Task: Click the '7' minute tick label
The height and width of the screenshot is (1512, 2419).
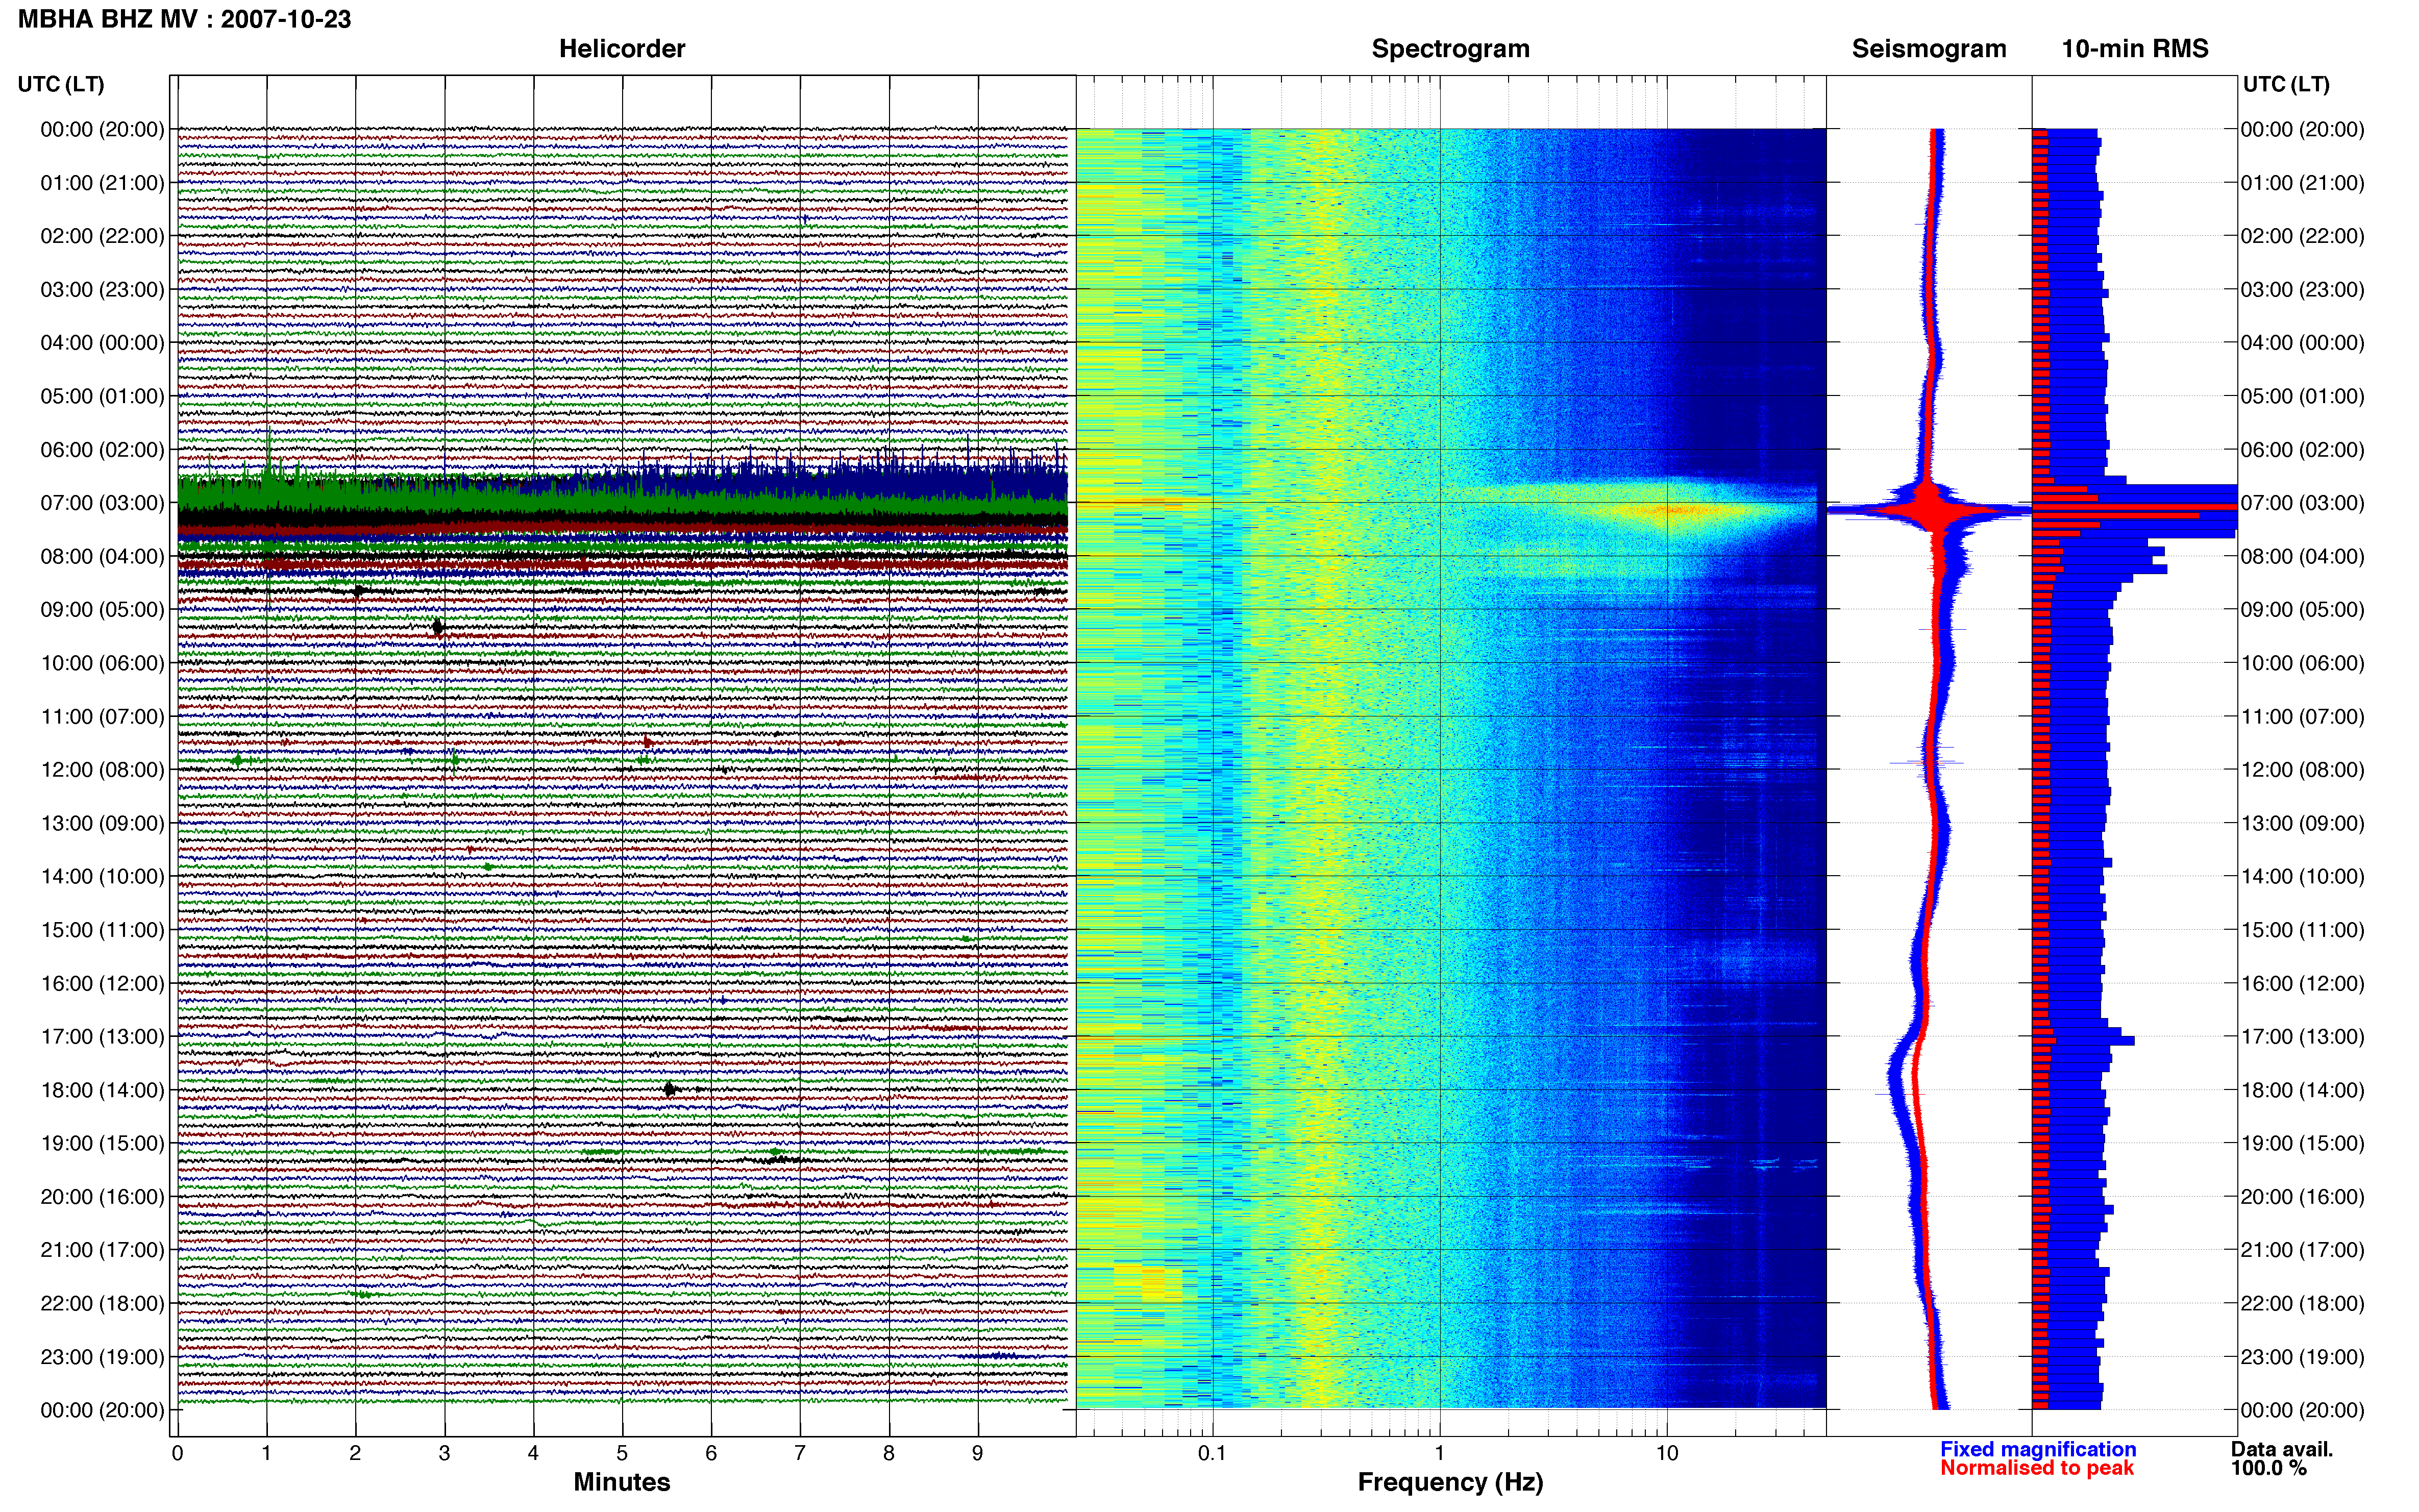Action: click(800, 1453)
